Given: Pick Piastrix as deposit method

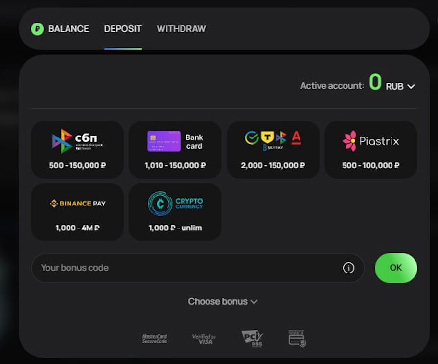Looking at the screenshot, I should 370,149.
